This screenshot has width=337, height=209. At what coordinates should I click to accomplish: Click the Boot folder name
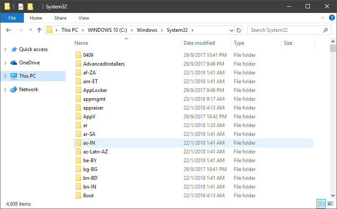89,196
